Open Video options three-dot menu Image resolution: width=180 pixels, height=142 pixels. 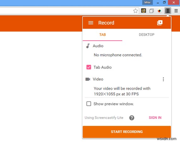click(163, 79)
